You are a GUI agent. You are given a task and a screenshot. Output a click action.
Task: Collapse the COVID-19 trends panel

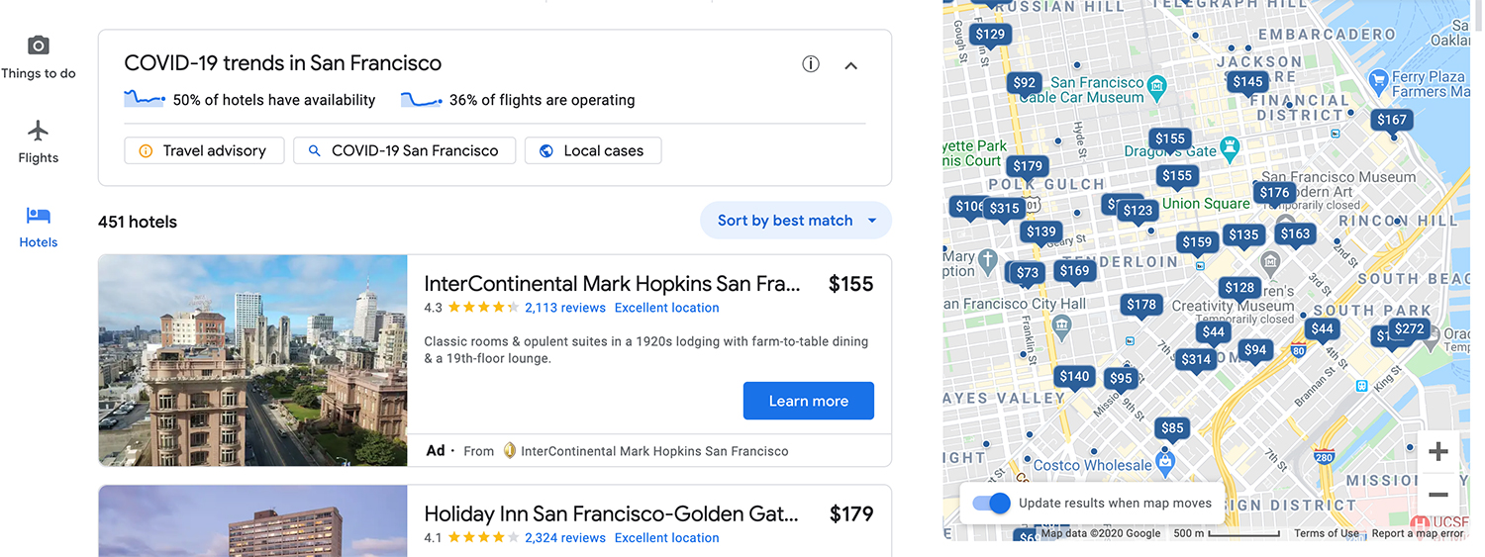pos(850,65)
